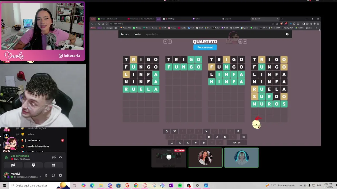Open Brave browser from taskbar
337x189 pixels.
coord(127,186)
